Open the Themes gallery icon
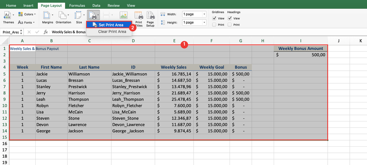The image size is (367, 165). [x=8, y=15]
